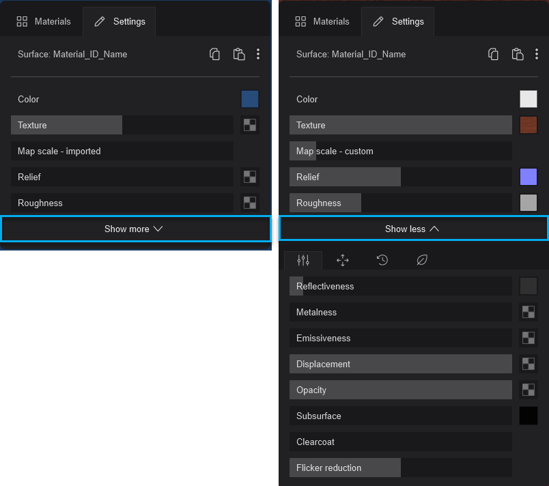Click the Subsurface slider
Screen dimensions: 549x486
point(401,416)
